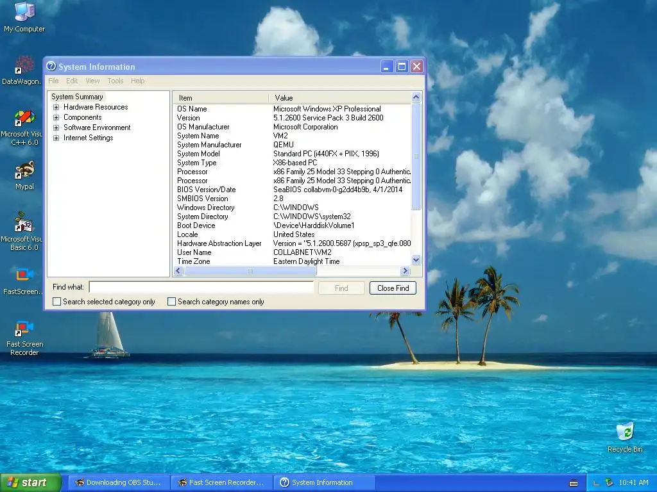This screenshot has width=657, height=492.
Task: Click the vertical scrollbar up arrow
Action: pos(416,97)
